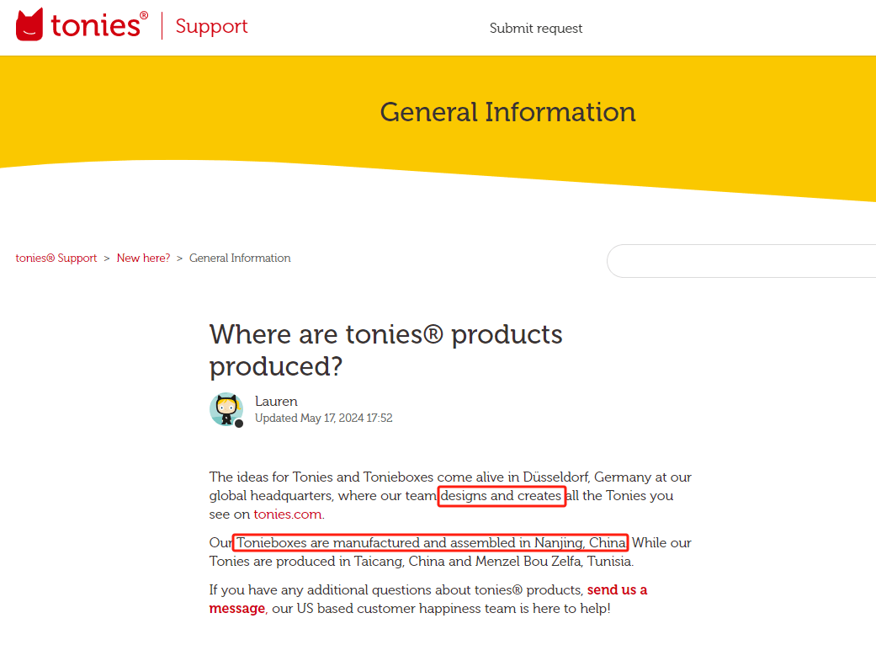This screenshot has width=876, height=645.
Task: Focus the search input field
Action: tap(741, 261)
